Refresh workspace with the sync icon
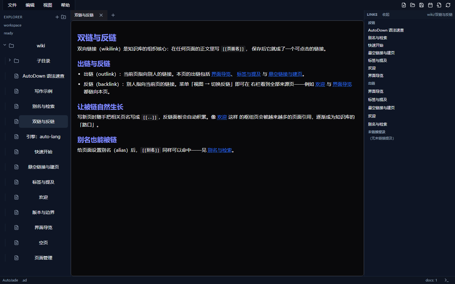Viewport: 455px width, 284px height. [x=448, y=5]
